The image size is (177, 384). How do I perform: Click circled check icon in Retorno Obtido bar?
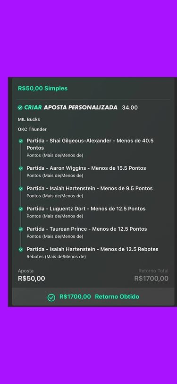tap(51, 297)
